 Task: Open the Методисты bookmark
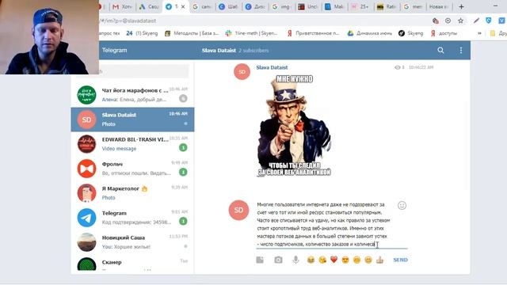pyautogui.click(x=192, y=33)
